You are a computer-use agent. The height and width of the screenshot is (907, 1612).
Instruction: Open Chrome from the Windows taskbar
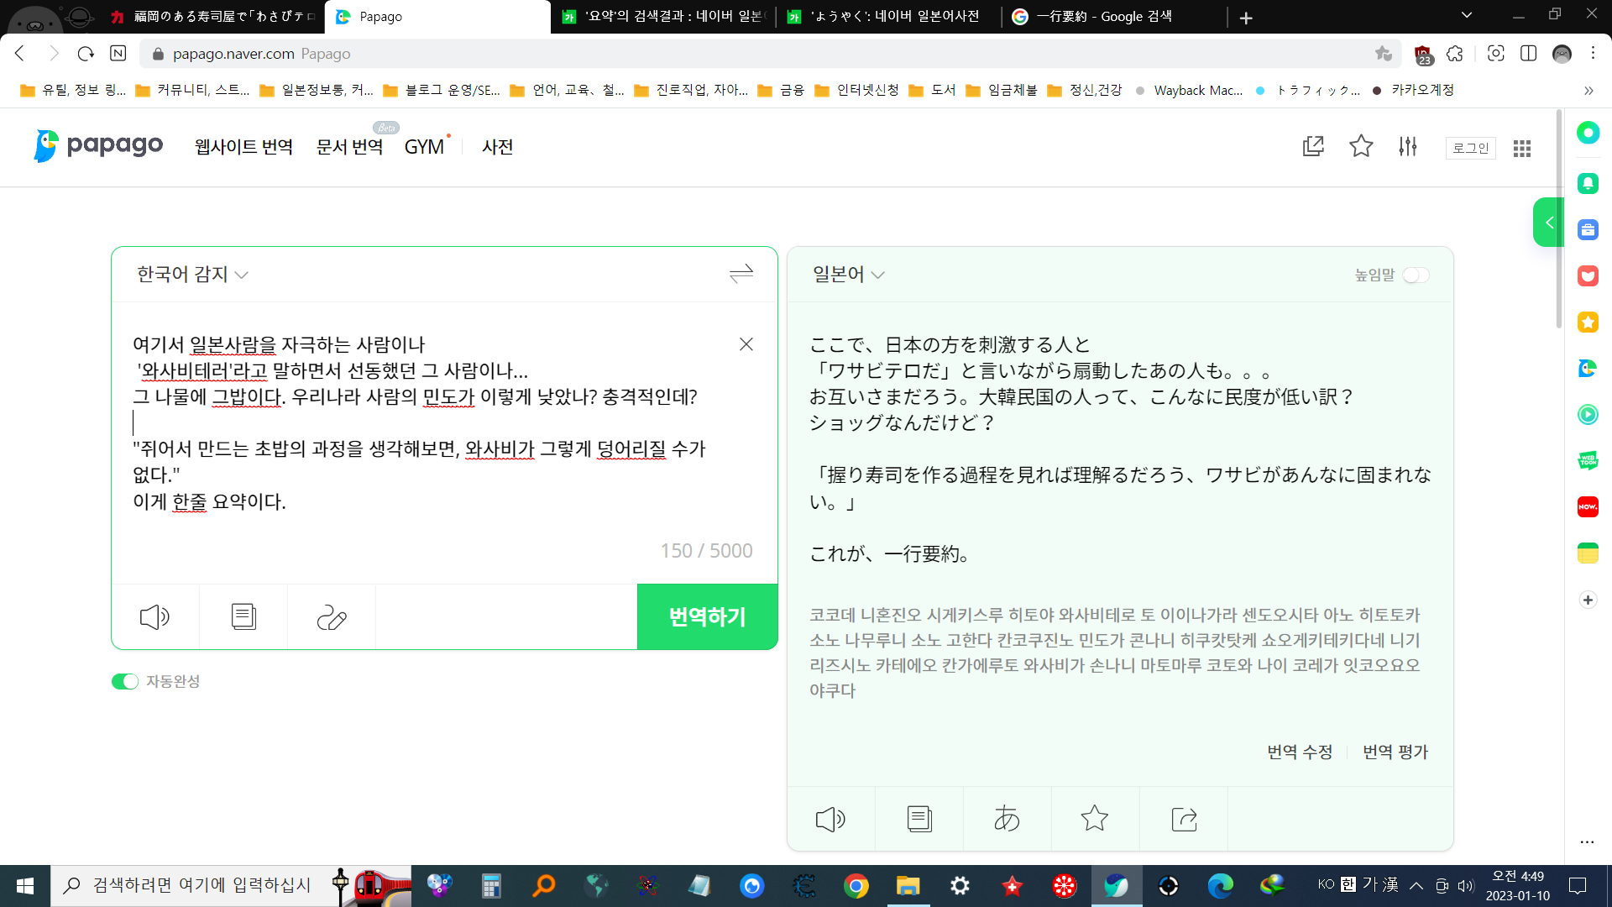pos(856,886)
